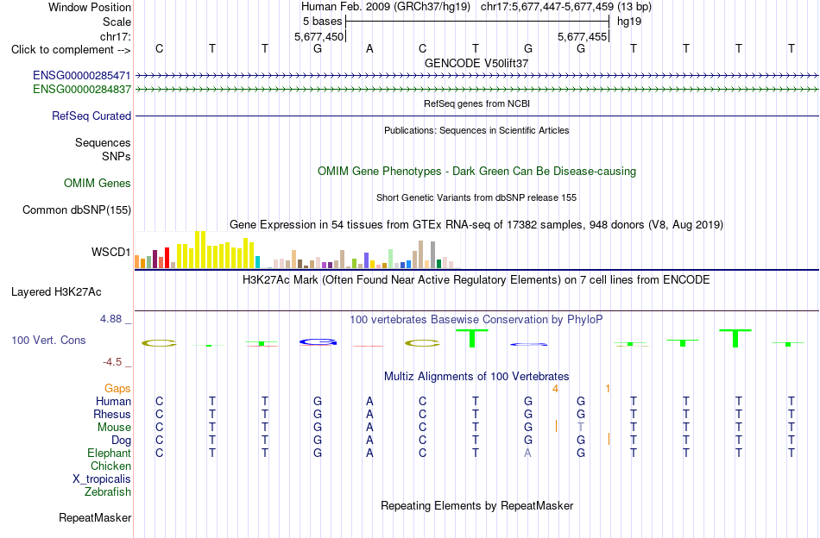Click the H3K27Ac Mark track title

click(476, 280)
